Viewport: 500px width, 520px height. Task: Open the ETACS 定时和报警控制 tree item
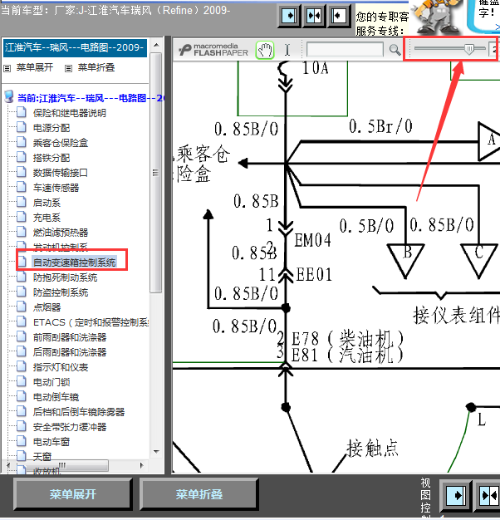[91, 322]
